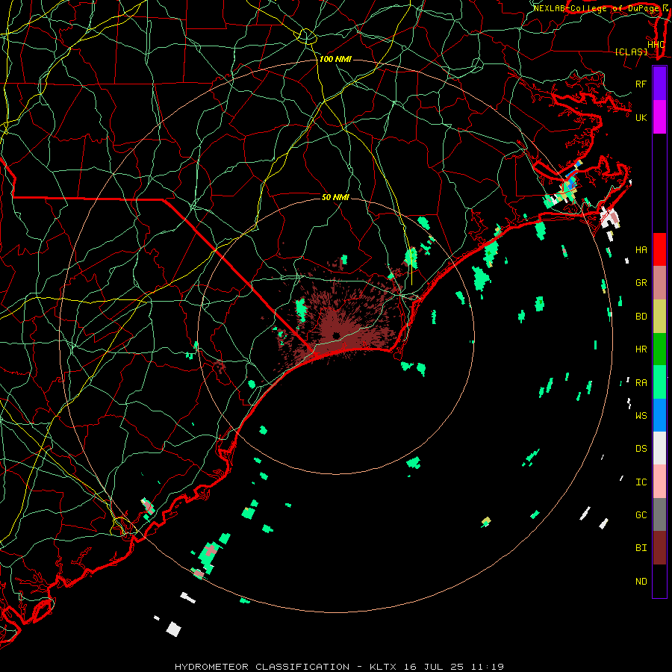The height and width of the screenshot is (672, 672).
Task: Click the "50 NMI" range ring label
Action: coord(335,197)
